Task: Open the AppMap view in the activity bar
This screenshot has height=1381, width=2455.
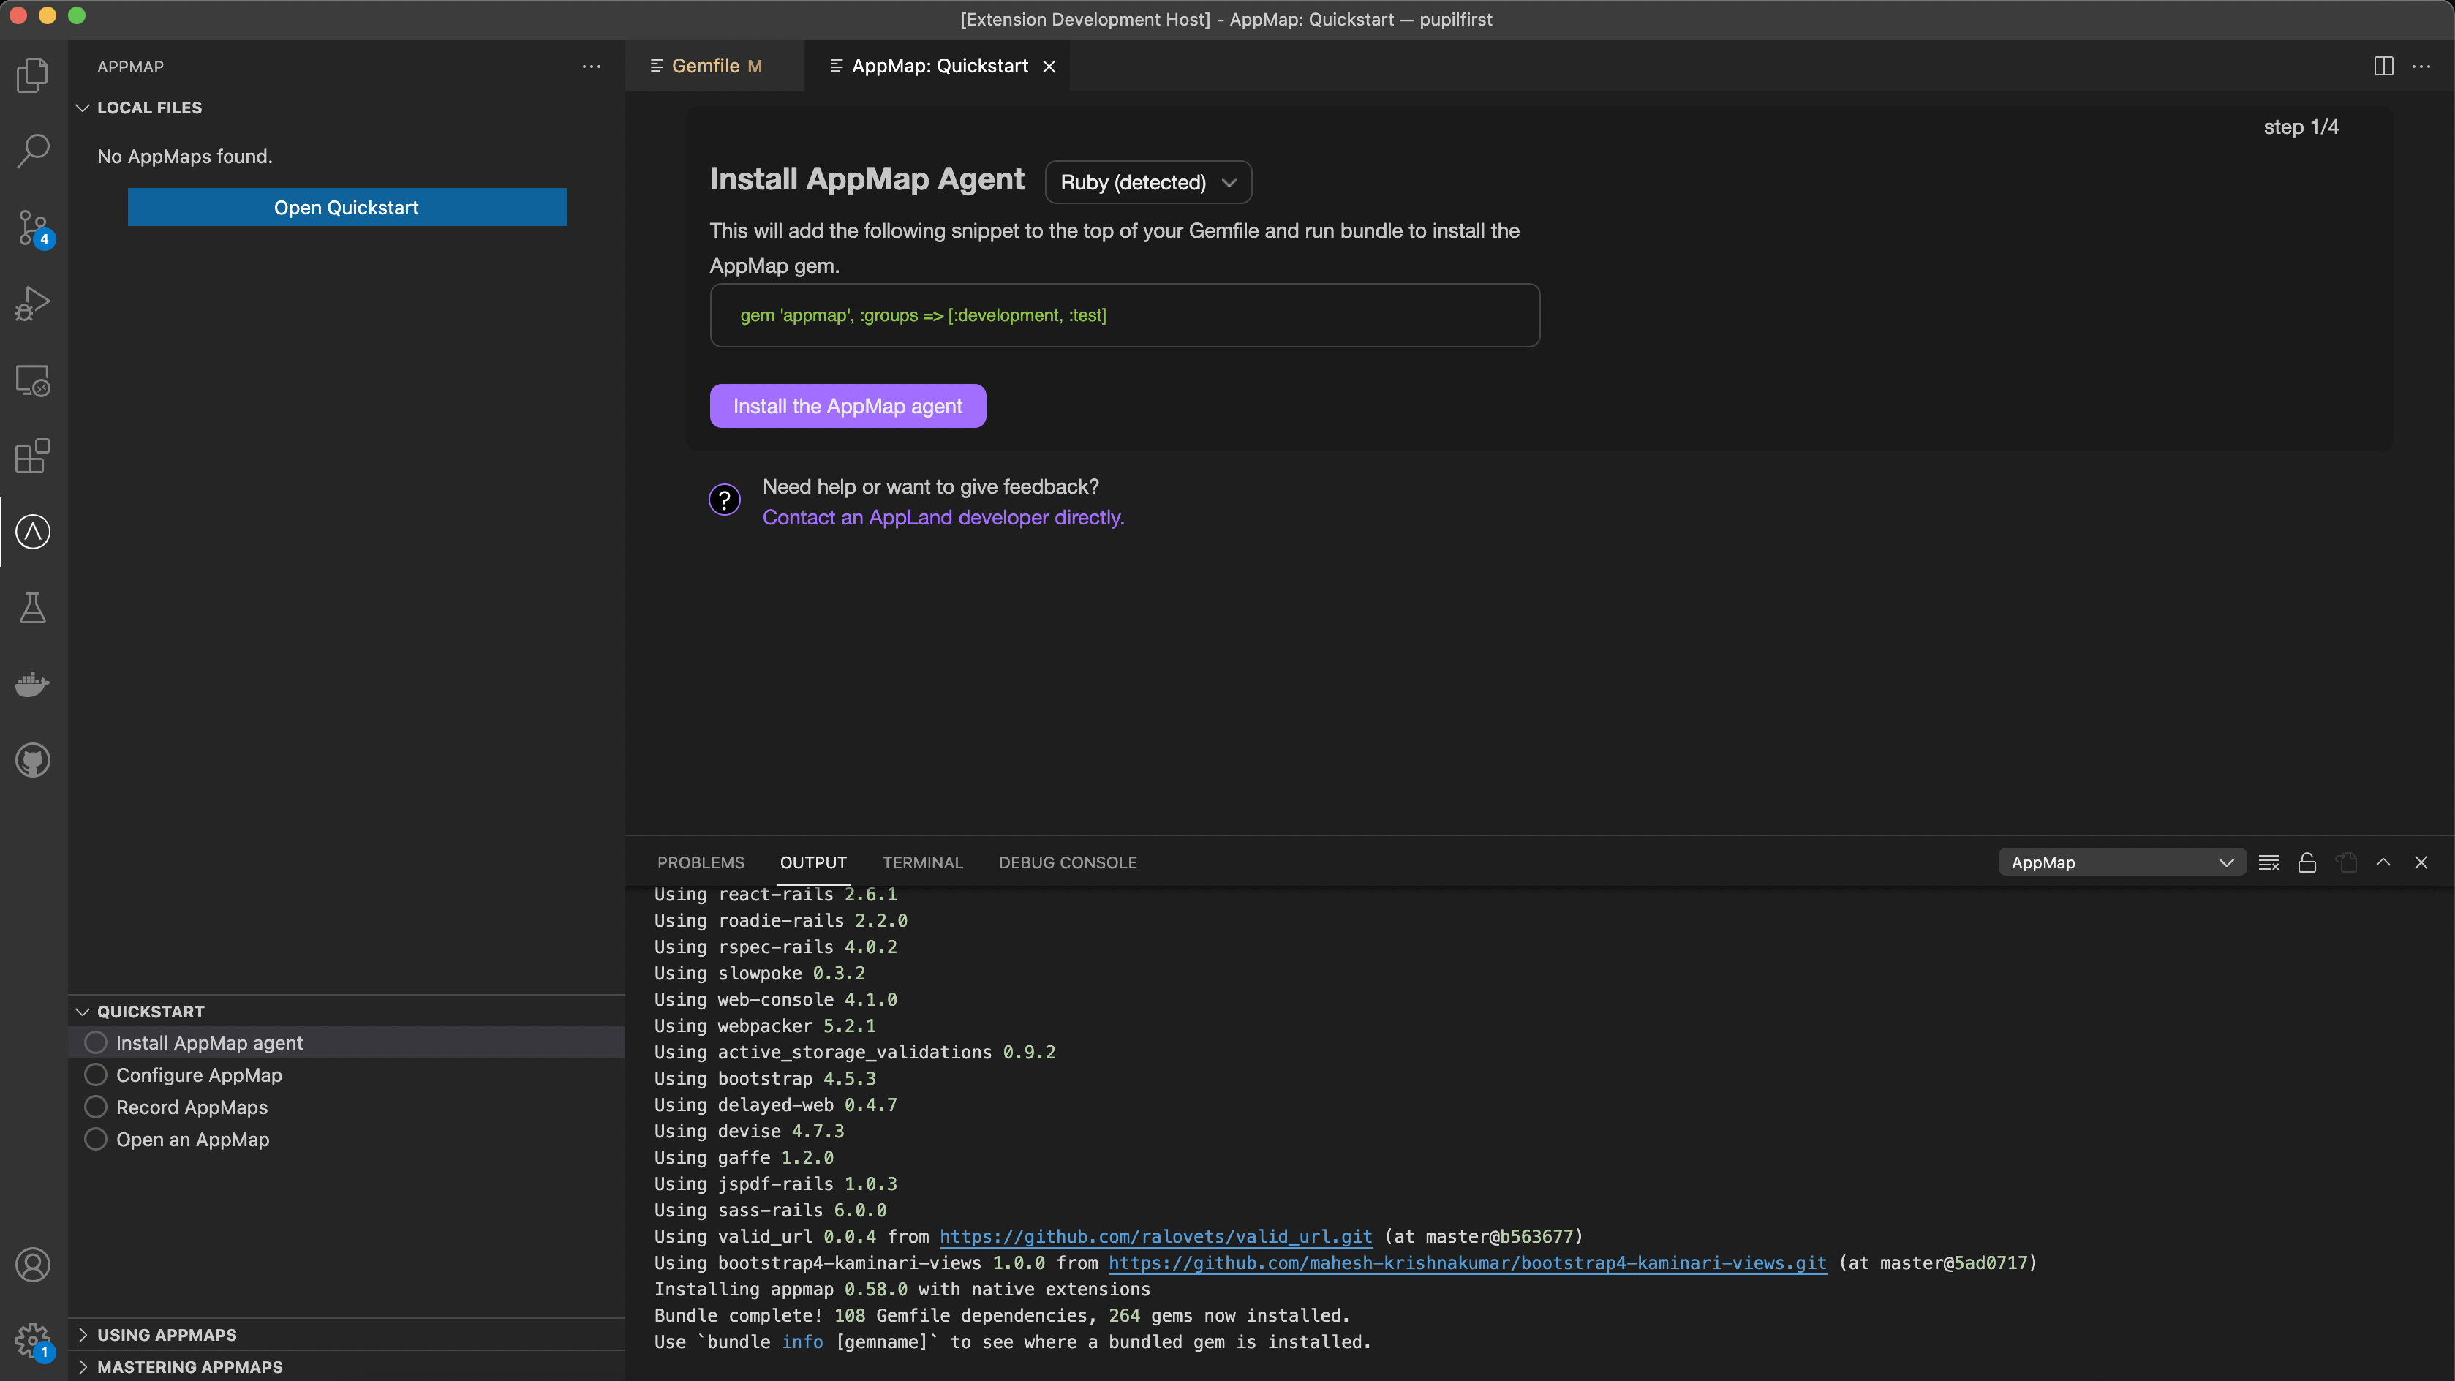Action: click(x=32, y=532)
